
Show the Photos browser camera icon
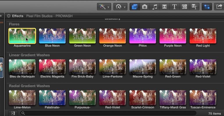(x=145, y=7)
